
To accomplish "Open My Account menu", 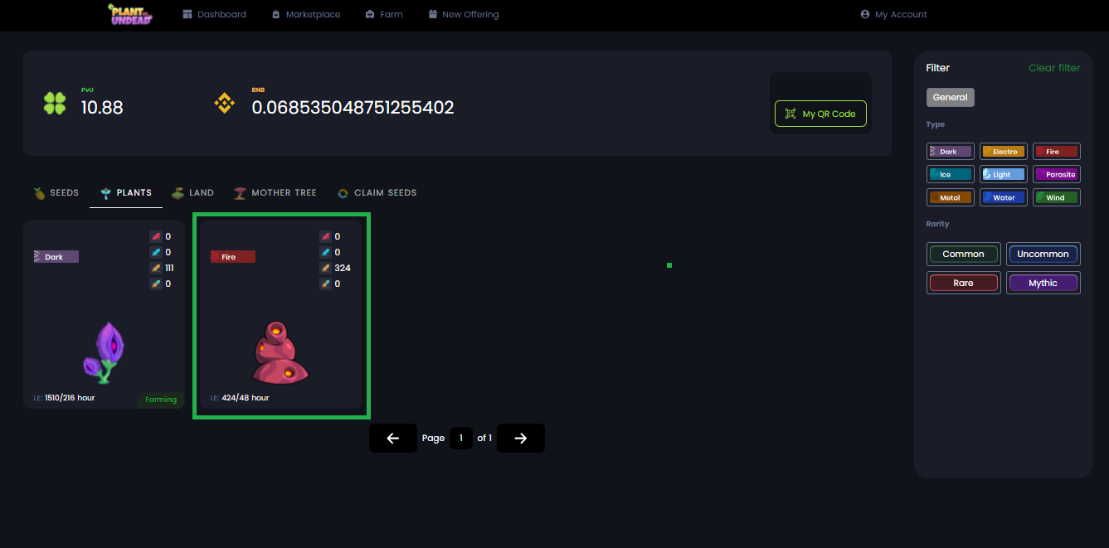I will 894,14.
